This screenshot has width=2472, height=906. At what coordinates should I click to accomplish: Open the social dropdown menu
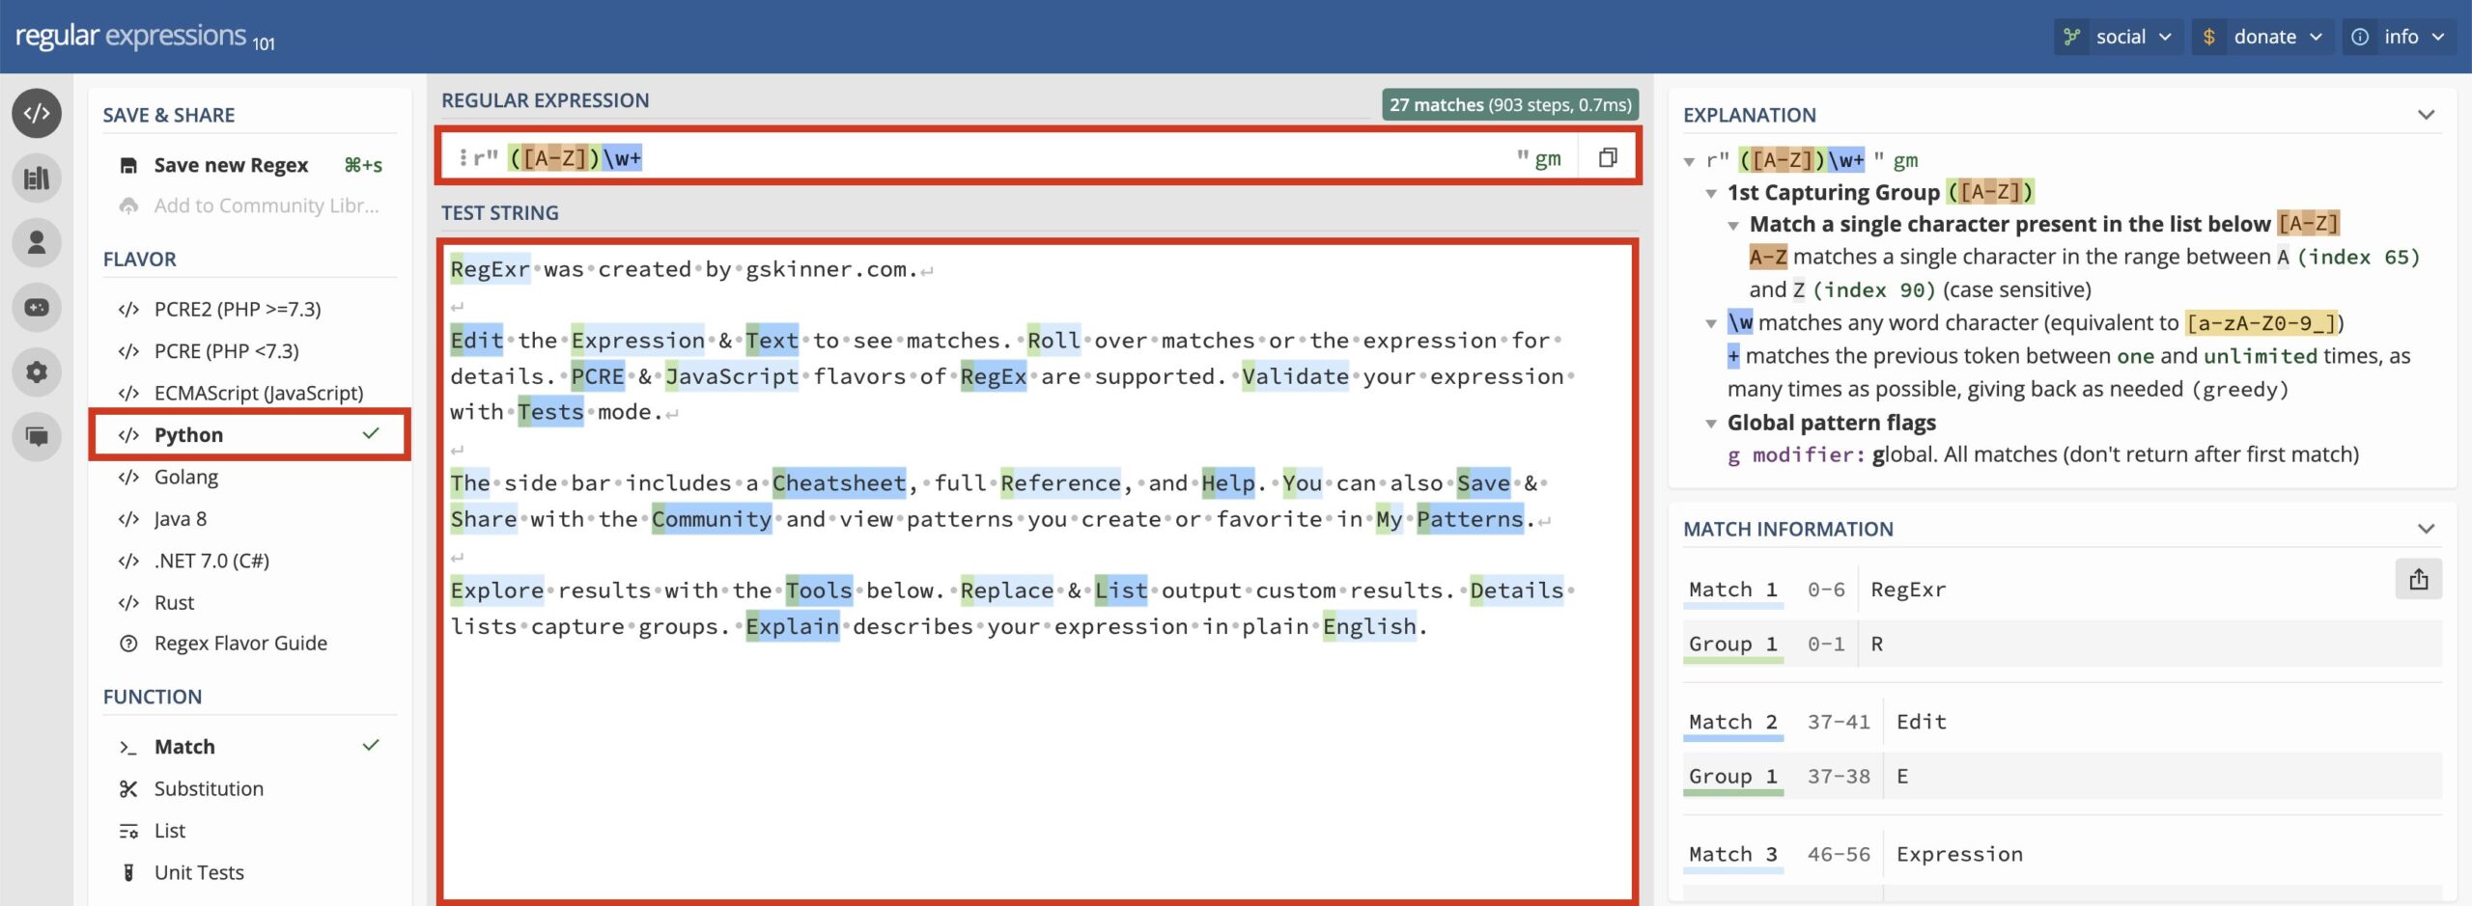2119,37
